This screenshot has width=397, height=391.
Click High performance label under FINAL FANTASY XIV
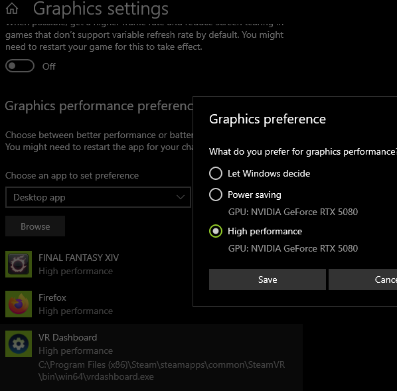click(76, 272)
